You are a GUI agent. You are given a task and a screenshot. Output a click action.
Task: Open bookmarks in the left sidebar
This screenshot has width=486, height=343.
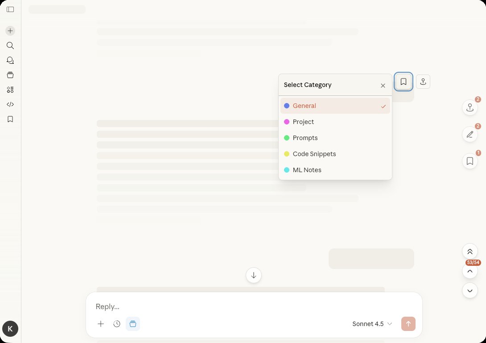(10, 119)
